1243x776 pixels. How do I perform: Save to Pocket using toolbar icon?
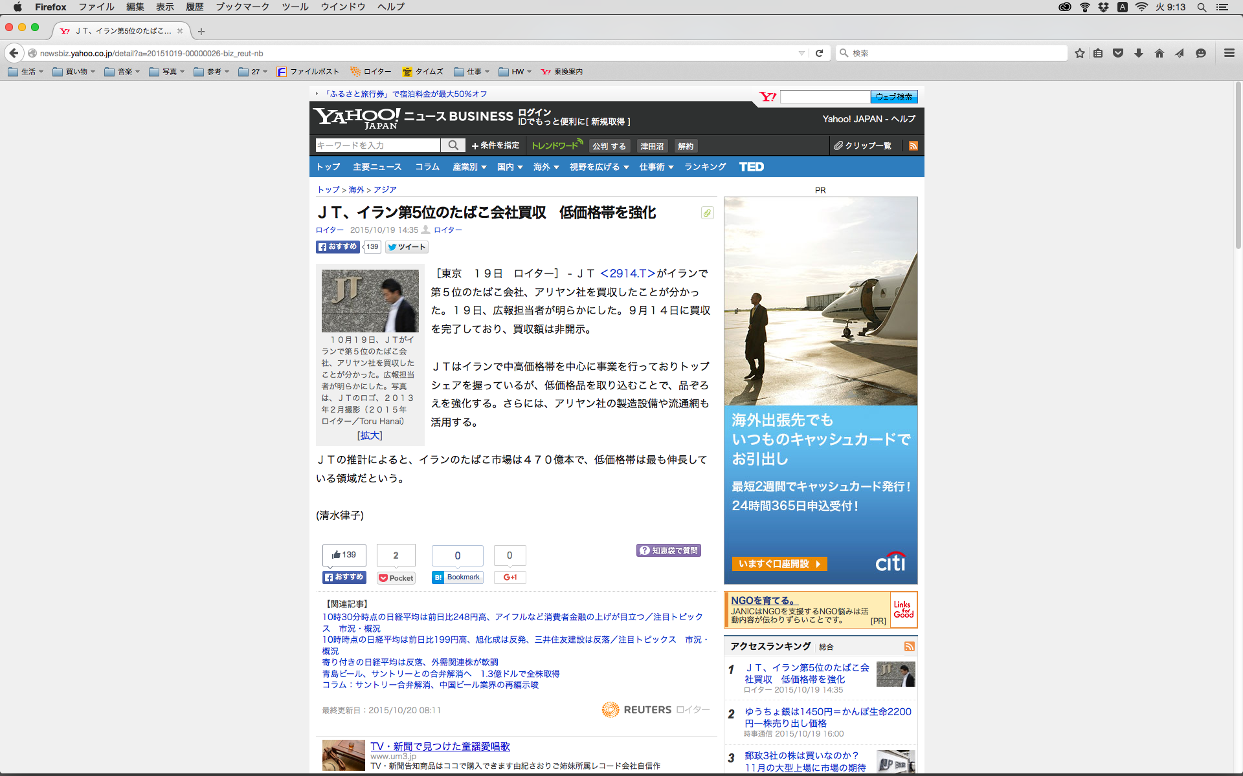pos(1118,53)
